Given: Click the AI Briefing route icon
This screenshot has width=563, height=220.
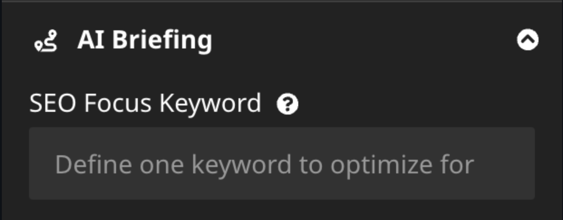Looking at the screenshot, I should point(46,41).
